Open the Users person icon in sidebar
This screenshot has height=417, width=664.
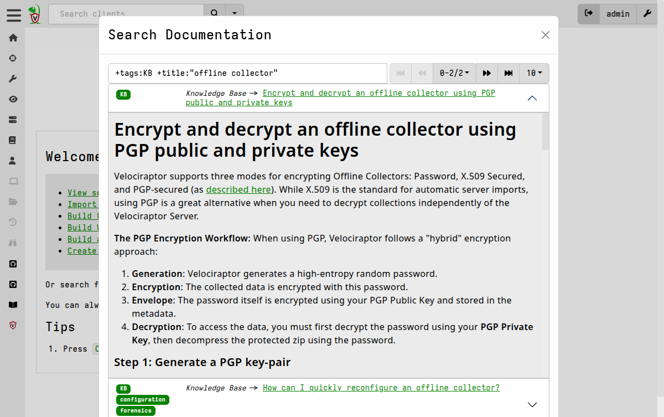[13, 160]
